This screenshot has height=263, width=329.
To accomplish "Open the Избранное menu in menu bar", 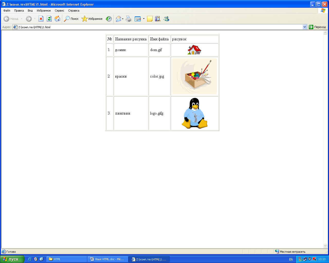I will click(44, 11).
